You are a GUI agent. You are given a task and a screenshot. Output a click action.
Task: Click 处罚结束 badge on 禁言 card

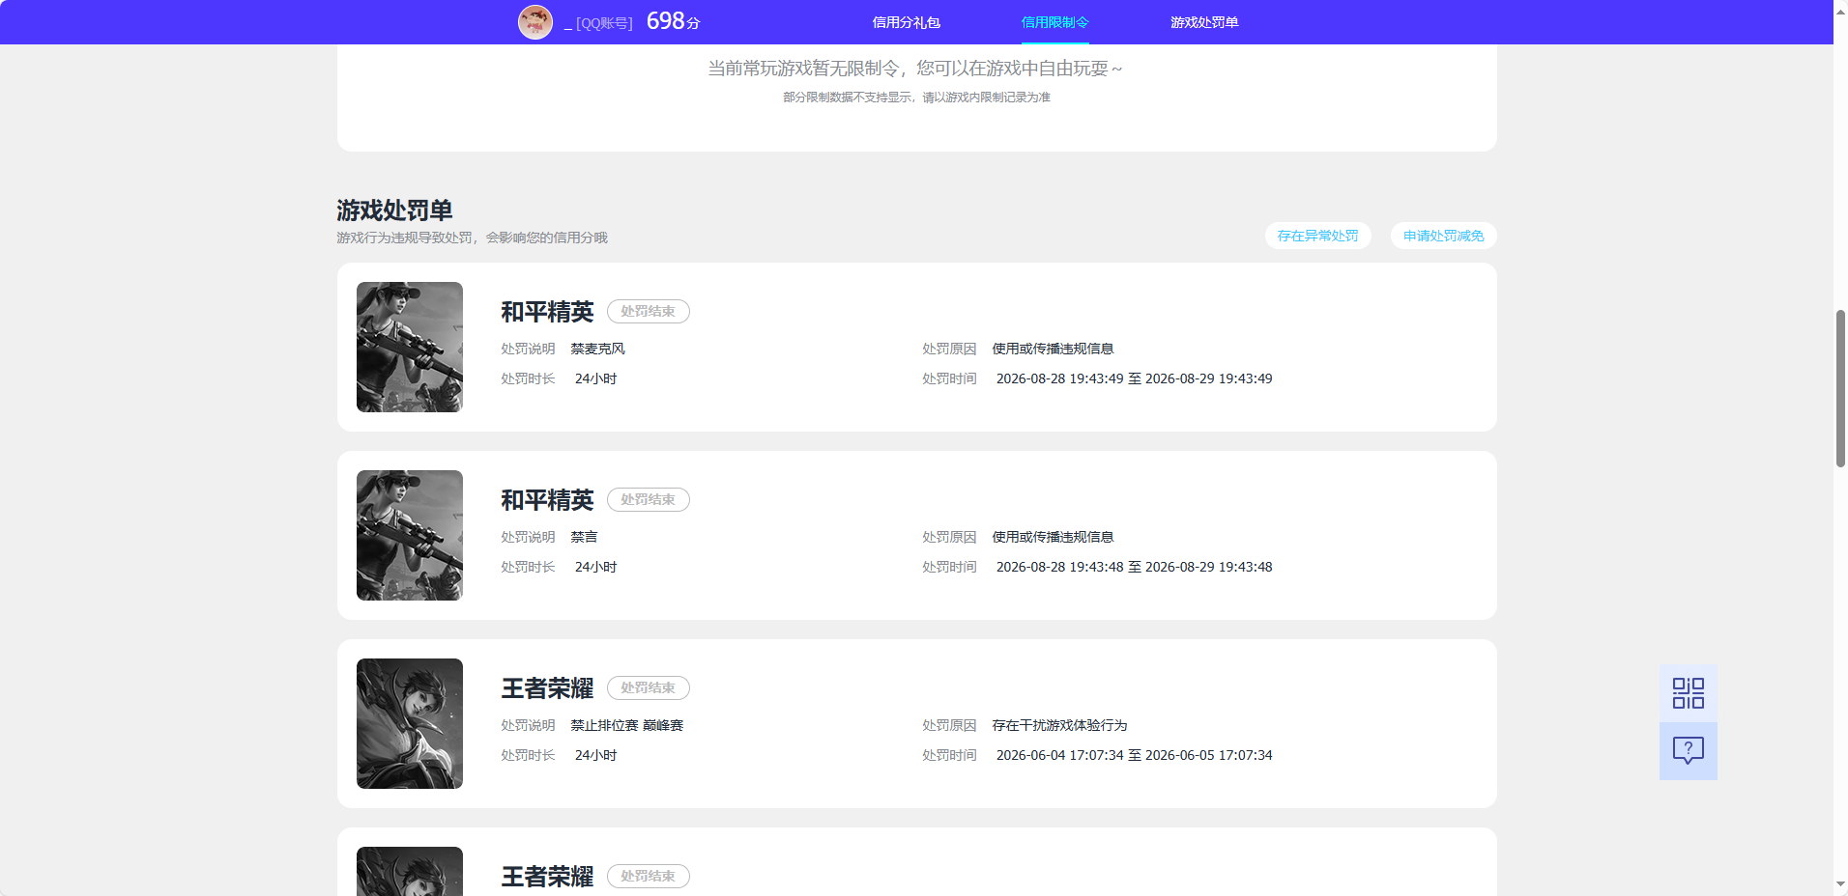coord(648,499)
